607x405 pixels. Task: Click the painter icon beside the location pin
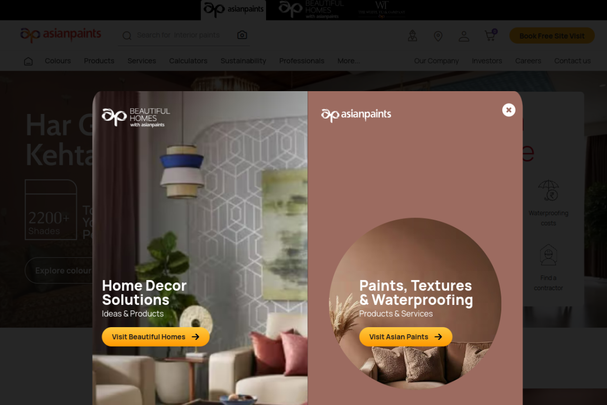[413, 36]
